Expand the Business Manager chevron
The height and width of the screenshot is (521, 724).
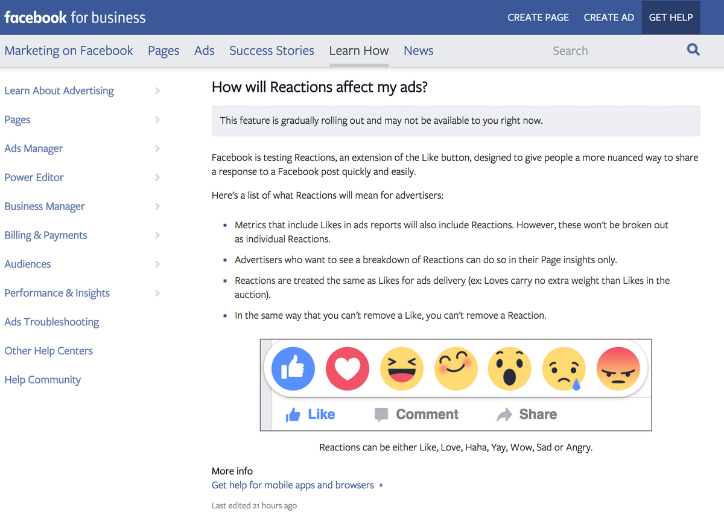157,206
